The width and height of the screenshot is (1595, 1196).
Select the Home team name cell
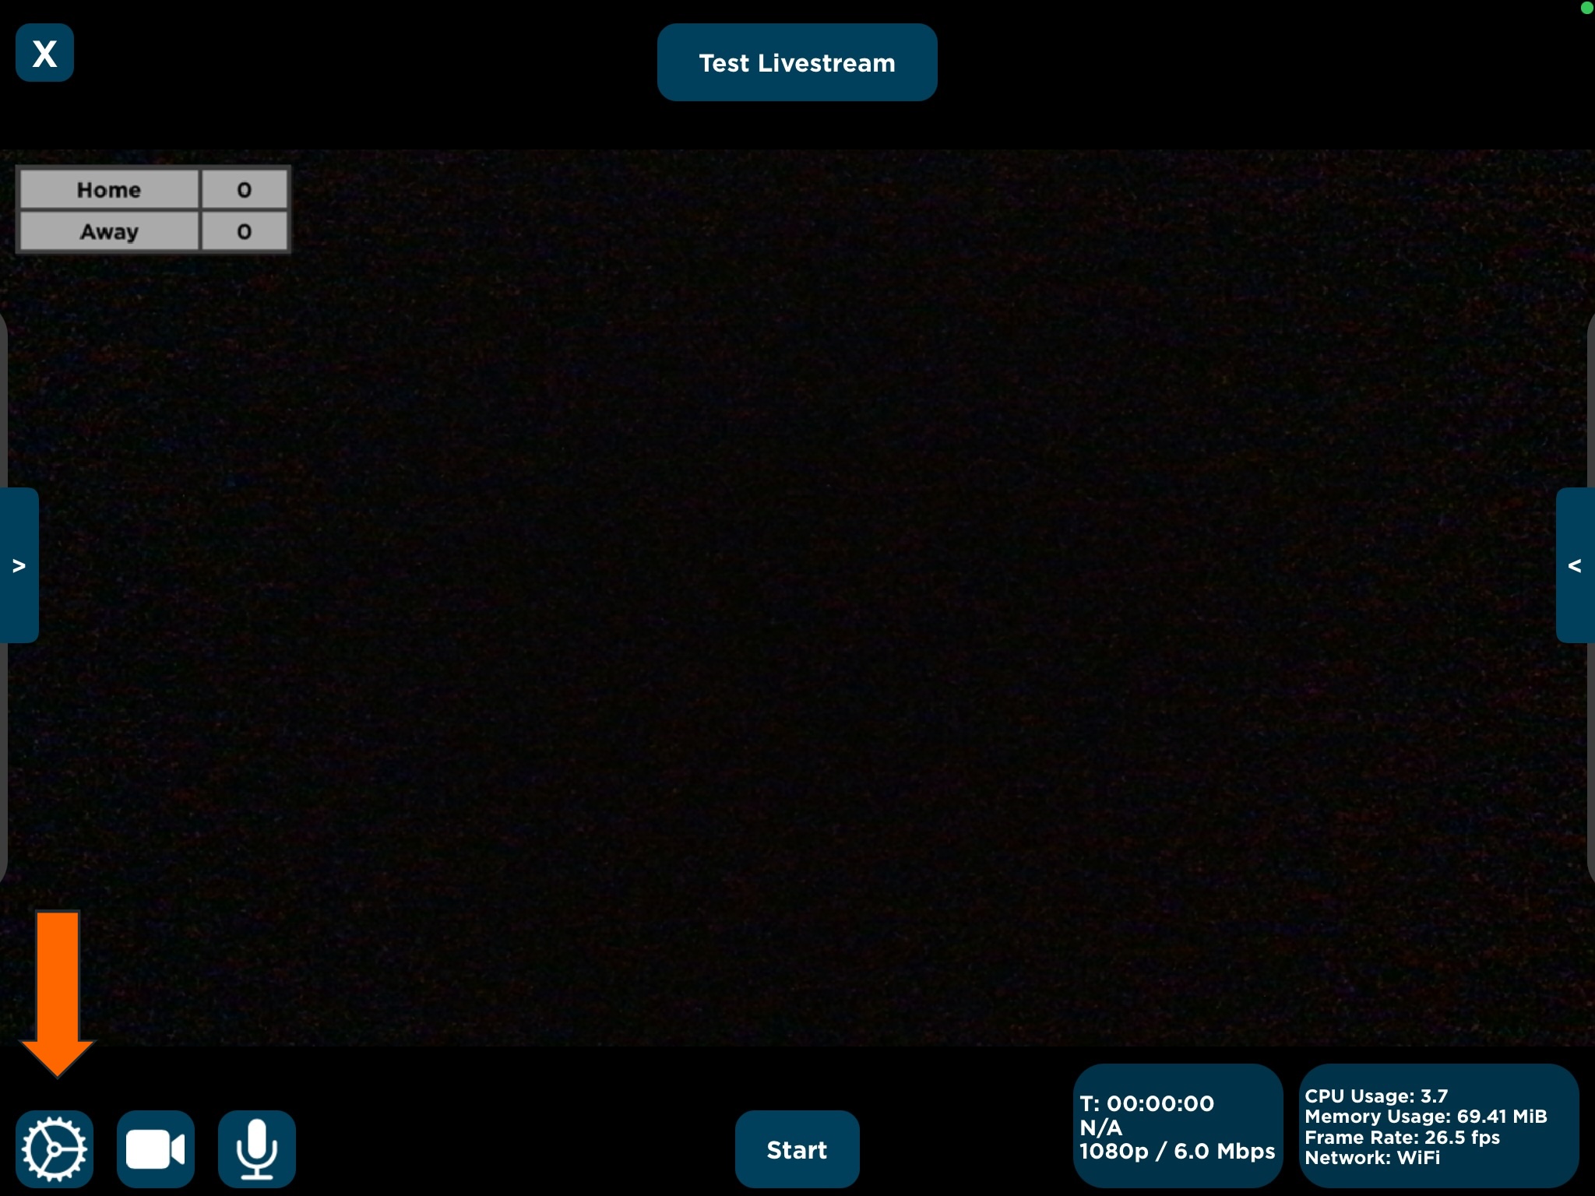coord(109,190)
